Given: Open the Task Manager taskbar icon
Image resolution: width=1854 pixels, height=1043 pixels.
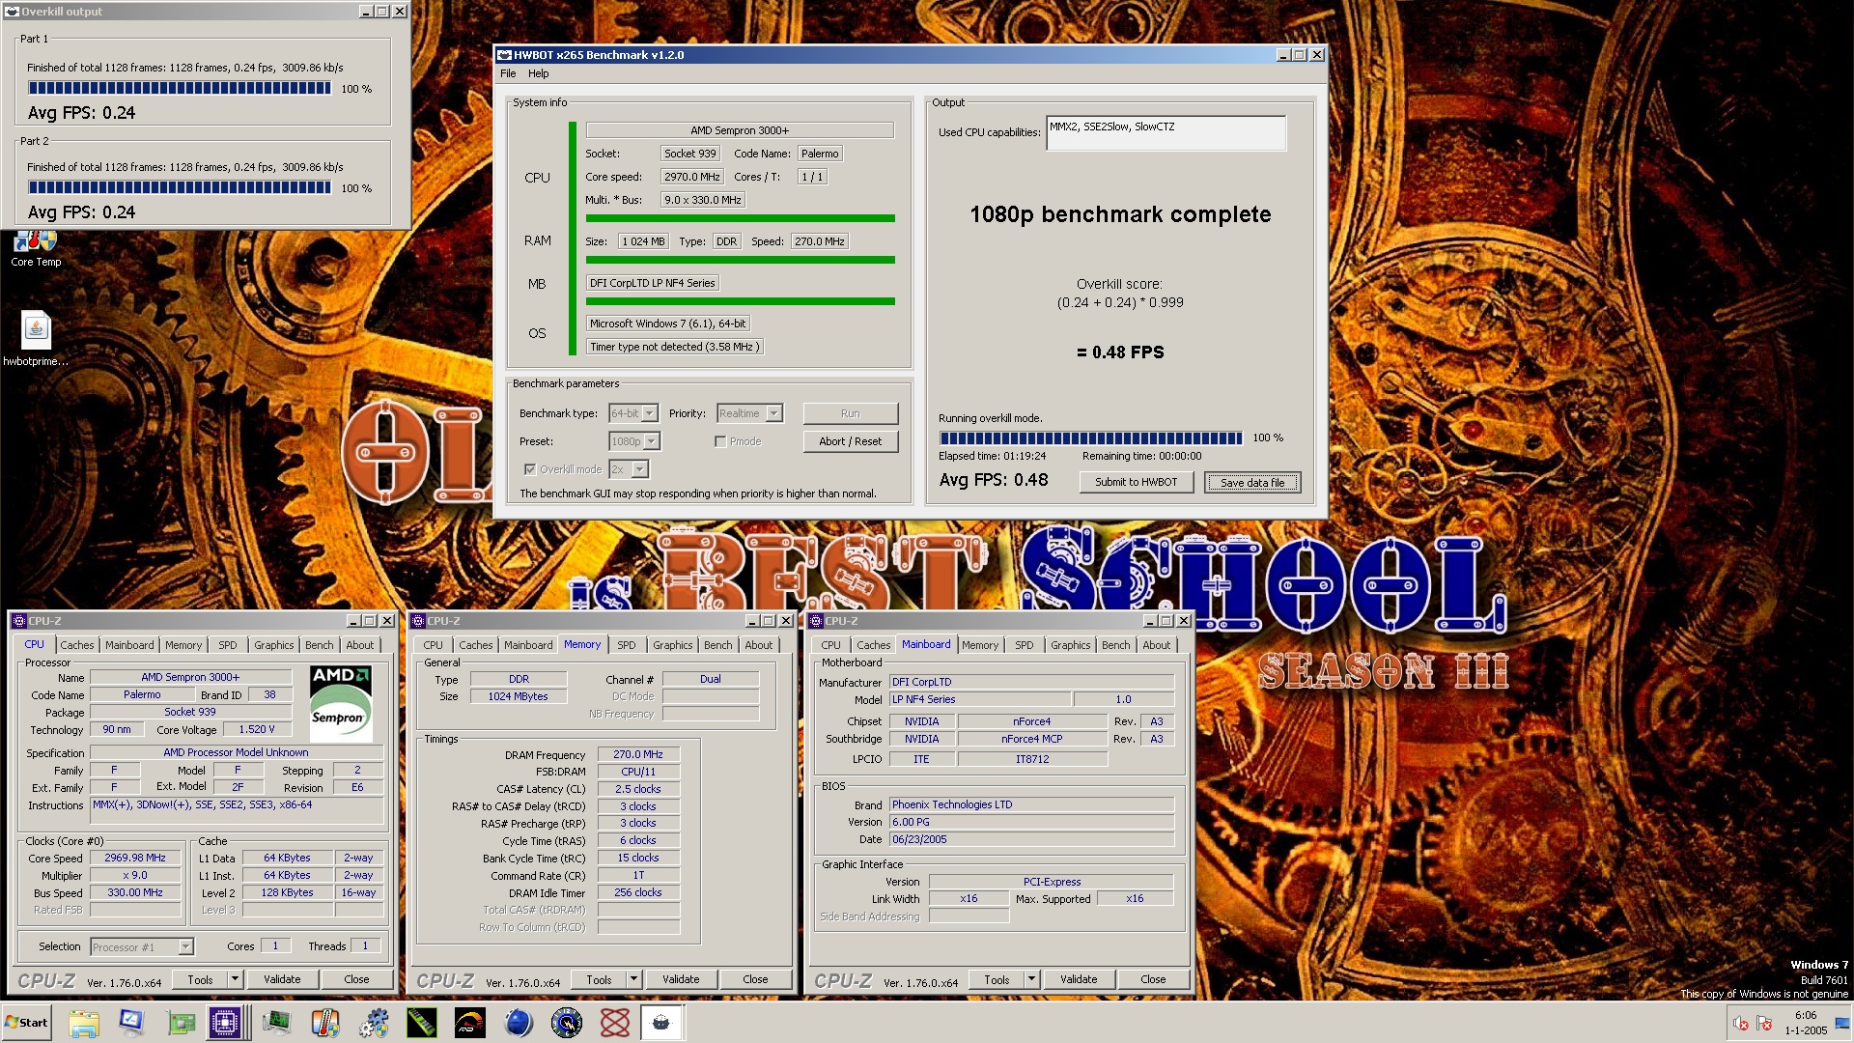Looking at the screenshot, I should click(x=277, y=1023).
